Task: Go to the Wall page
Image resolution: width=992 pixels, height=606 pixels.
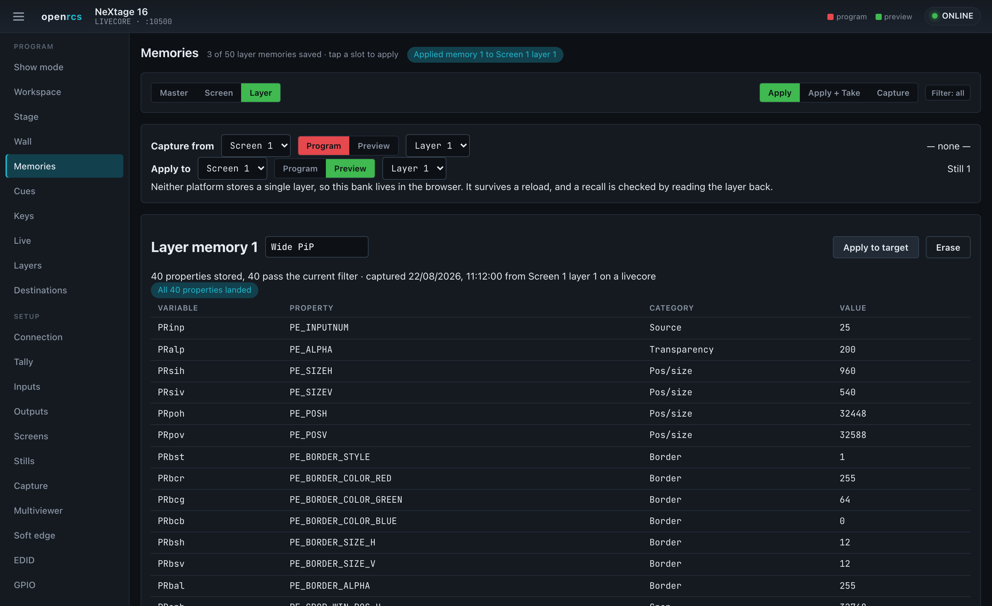Action: coord(64,141)
